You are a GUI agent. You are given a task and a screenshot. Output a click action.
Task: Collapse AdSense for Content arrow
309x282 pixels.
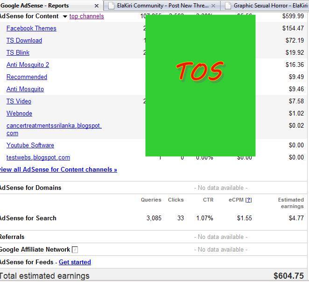(x=65, y=16)
